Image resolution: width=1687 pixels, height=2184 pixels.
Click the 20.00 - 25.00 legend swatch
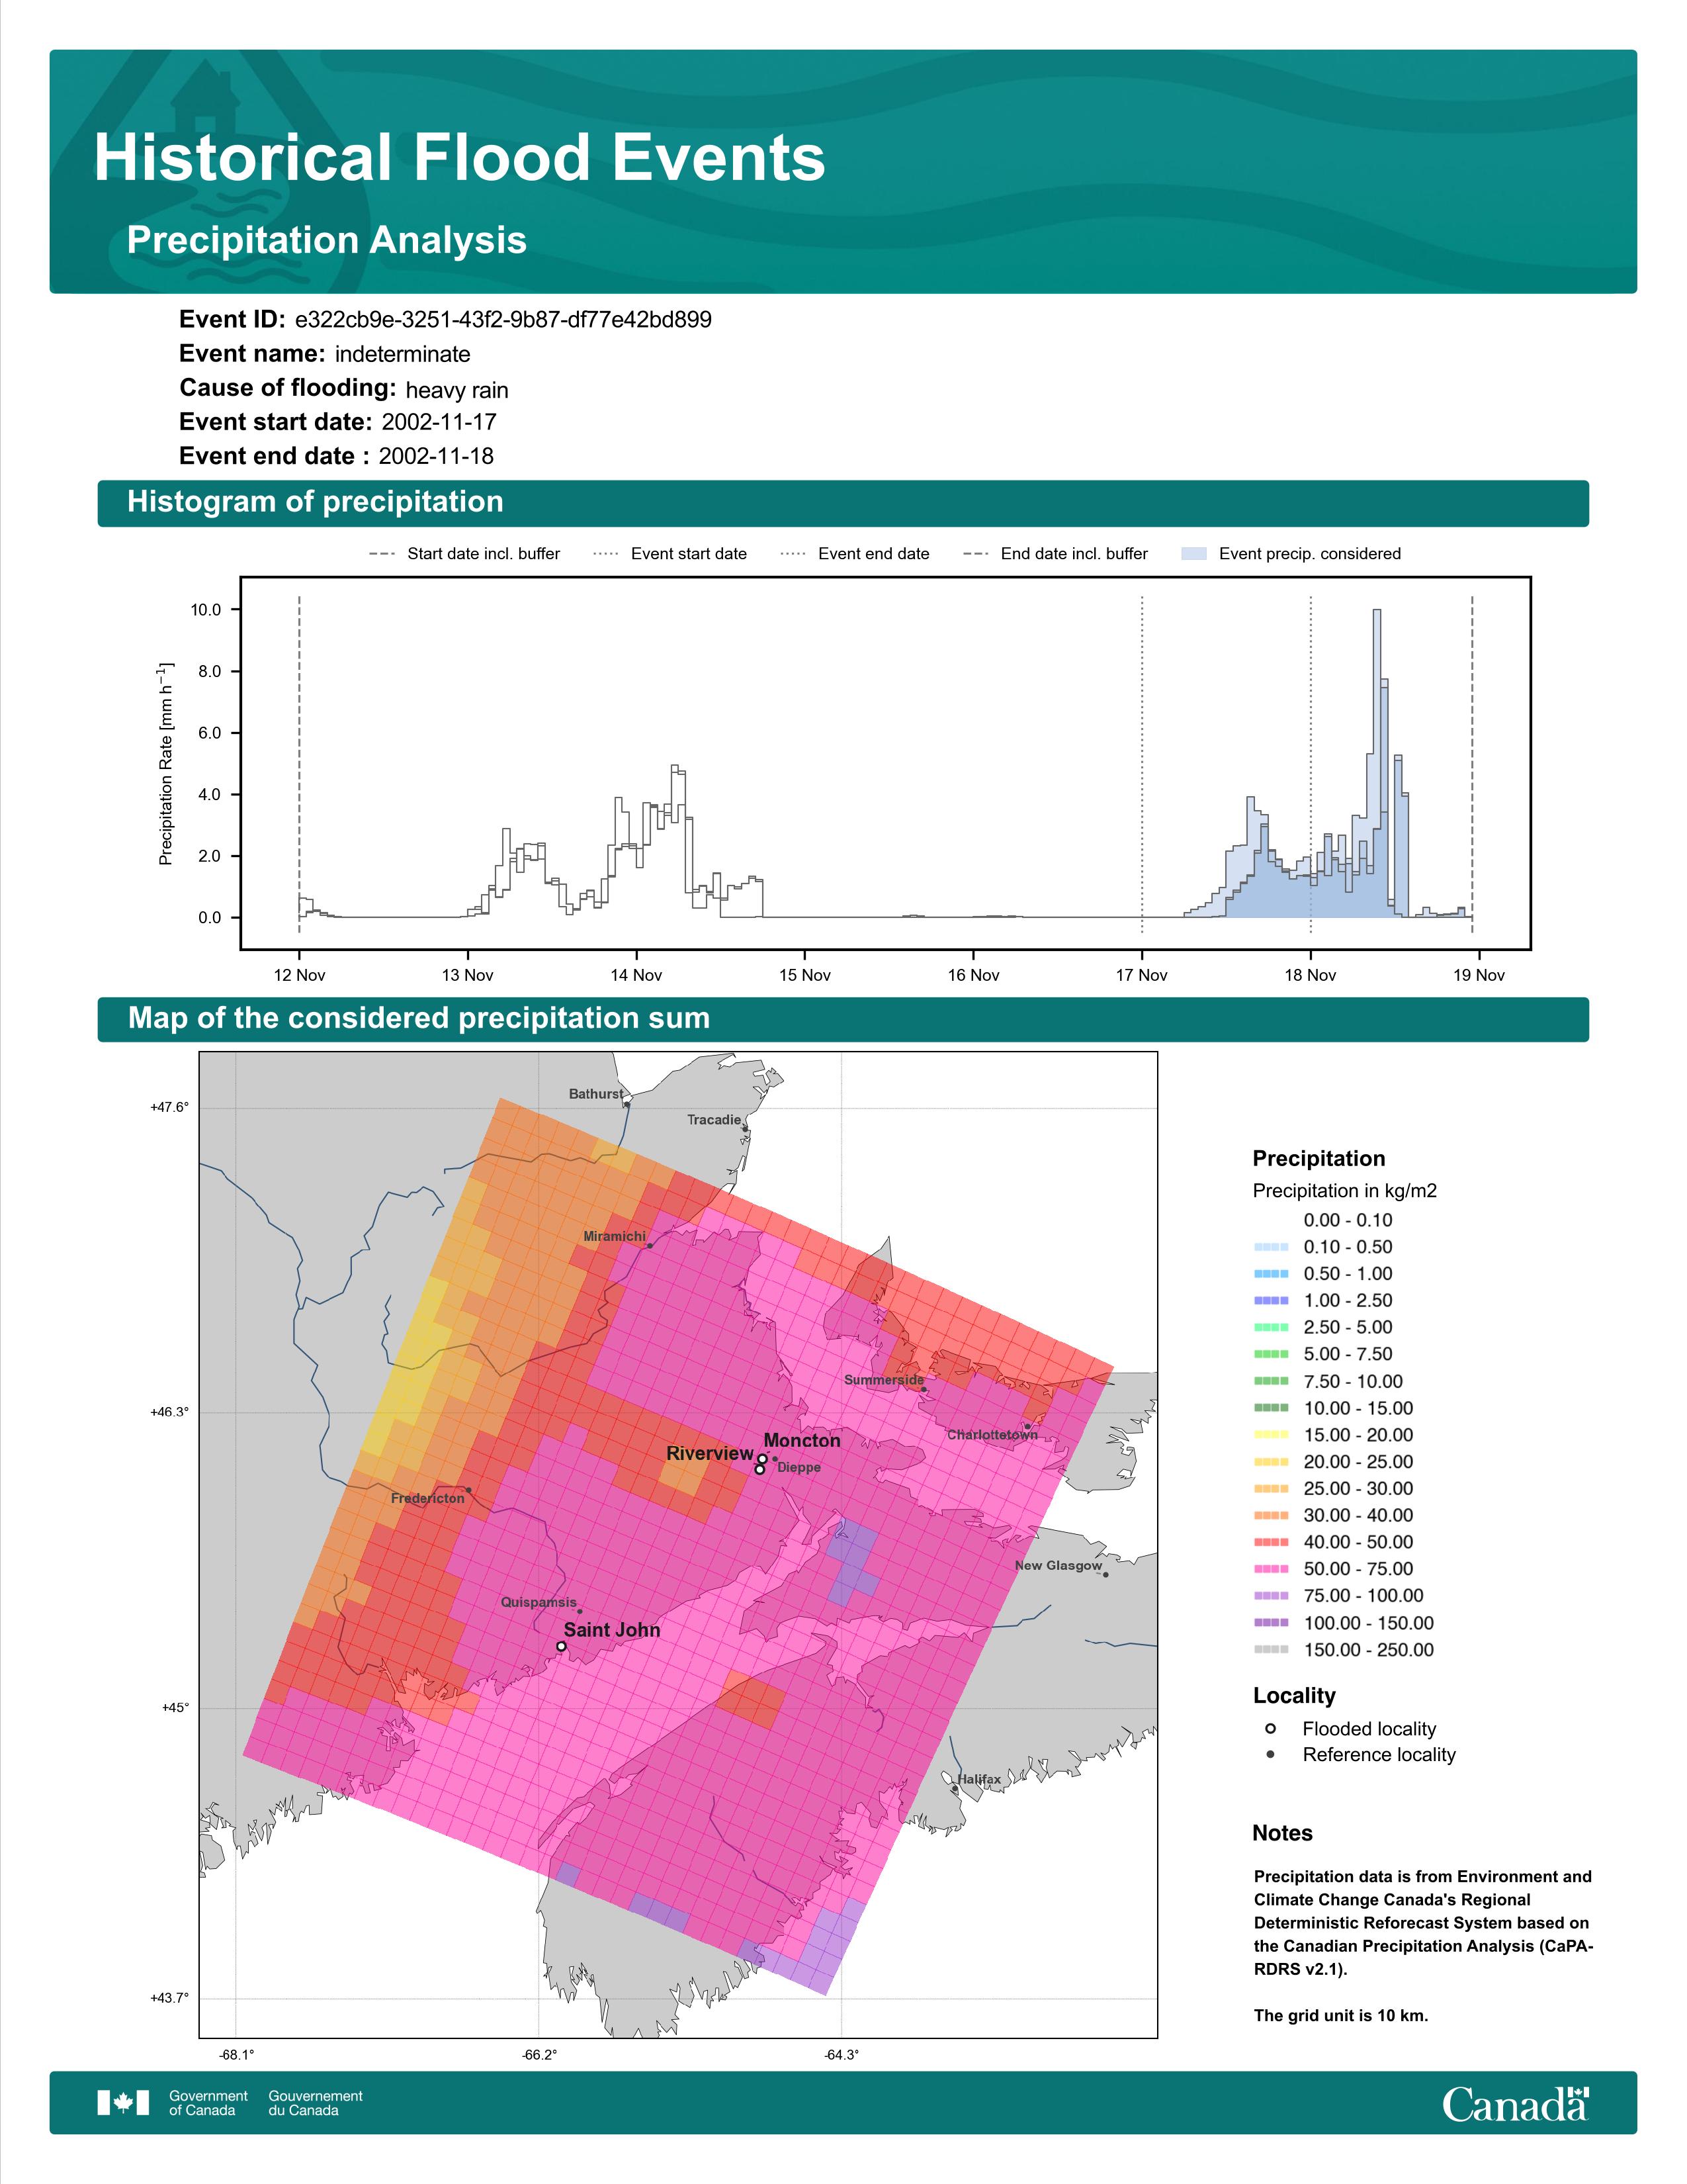tap(1272, 1462)
